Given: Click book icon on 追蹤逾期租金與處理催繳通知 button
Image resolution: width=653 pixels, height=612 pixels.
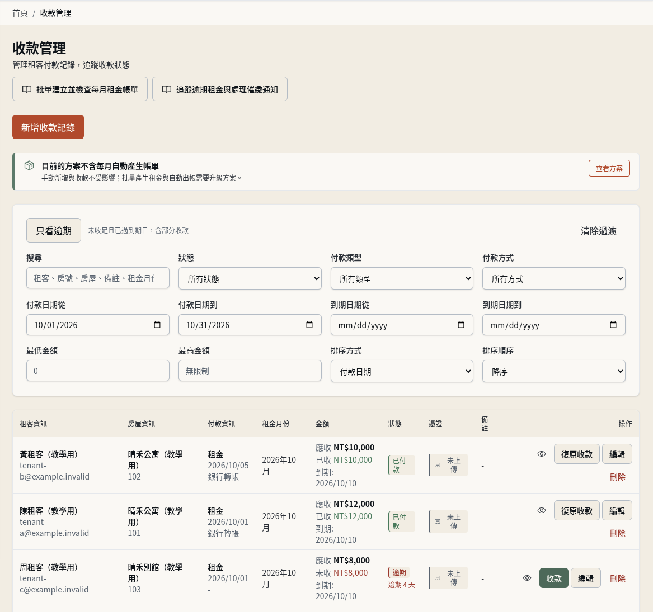Looking at the screenshot, I should click(167, 89).
